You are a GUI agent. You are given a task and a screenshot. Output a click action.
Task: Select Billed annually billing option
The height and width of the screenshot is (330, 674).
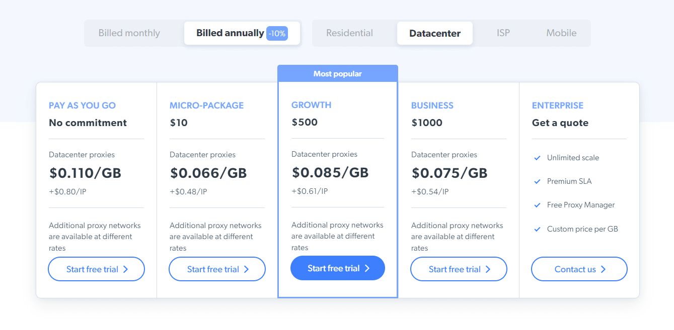coord(230,33)
